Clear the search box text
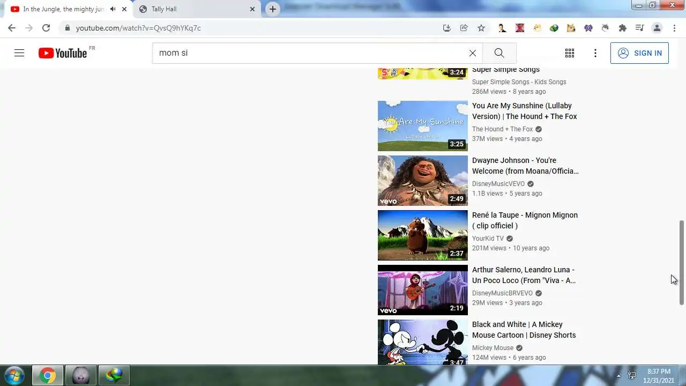Viewport: 686px width, 386px height. click(472, 53)
